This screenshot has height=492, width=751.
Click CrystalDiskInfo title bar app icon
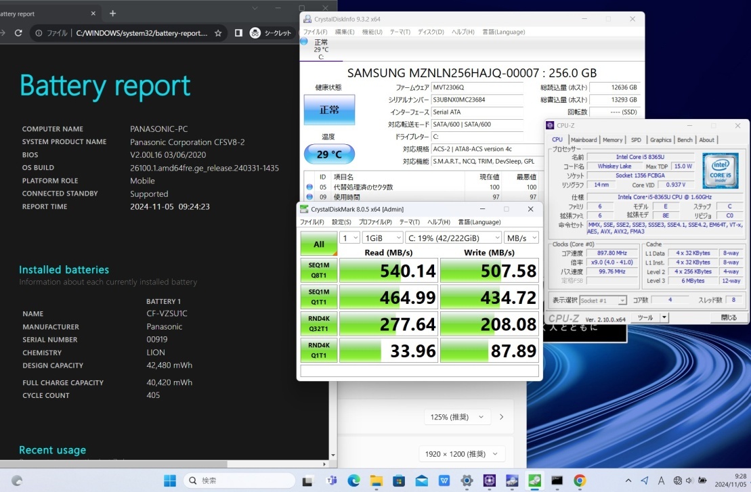click(307, 19)
